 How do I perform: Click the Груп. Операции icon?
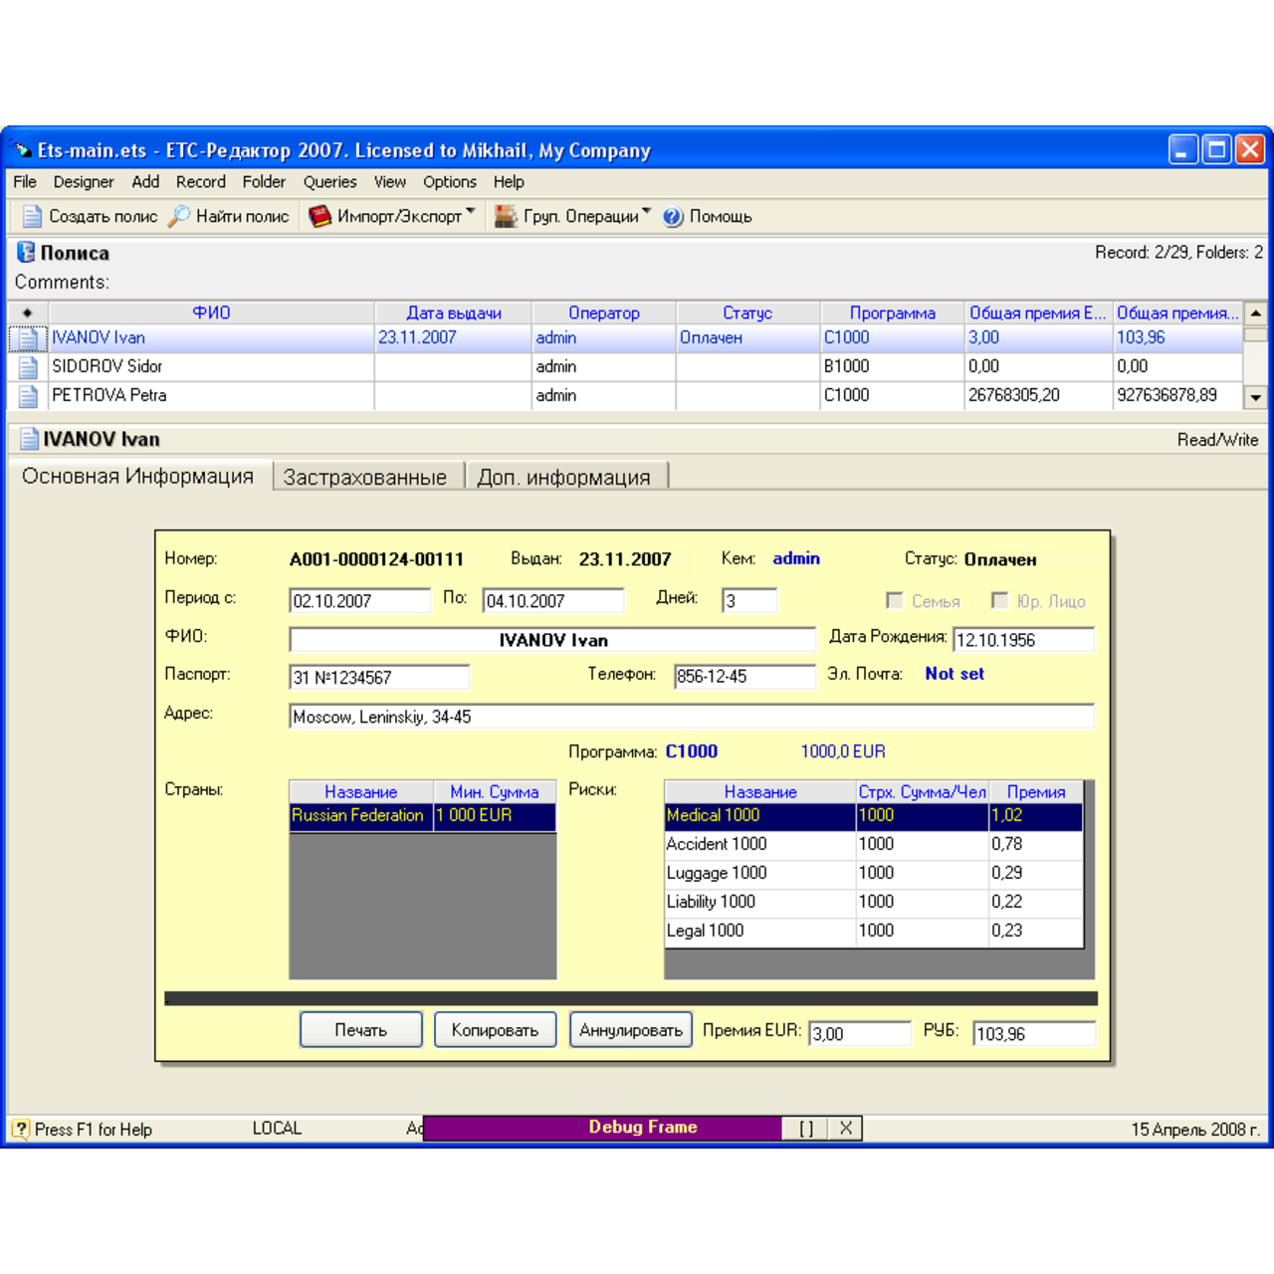(x=506, y=216)
